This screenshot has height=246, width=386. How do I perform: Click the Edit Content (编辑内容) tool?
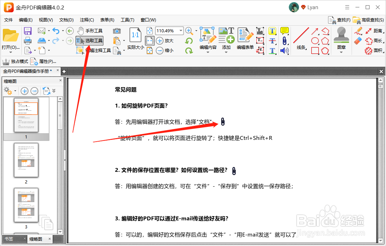[208, 39]
